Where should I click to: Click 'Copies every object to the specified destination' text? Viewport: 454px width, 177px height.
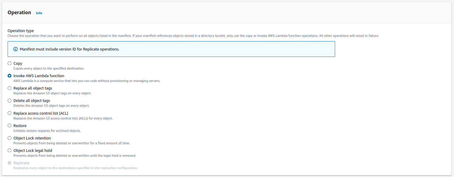pos(49,68)
